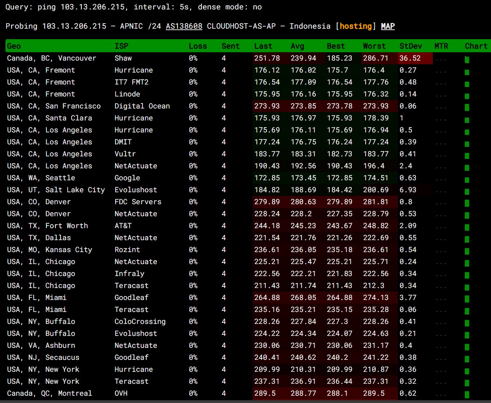The height and width of the screenshot is (403, 491).
Task: Click the chart bar for Santa Clara Hurricane
Action: [467, 120]
